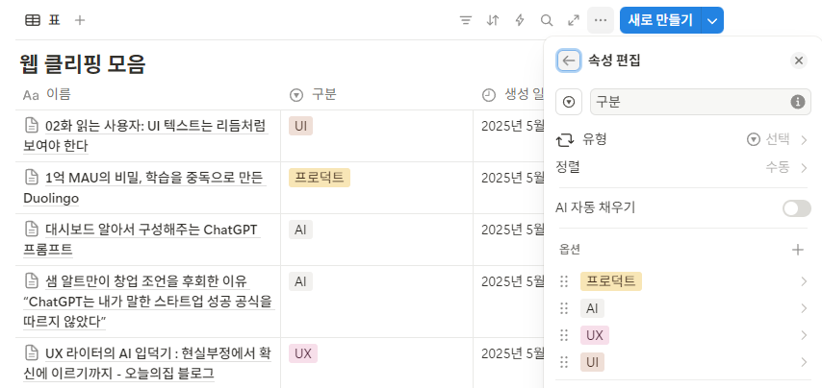The width and height of the screenshot is (822, 388).
Task: Open the three-dot more options menu
Action: coord(601,20)
